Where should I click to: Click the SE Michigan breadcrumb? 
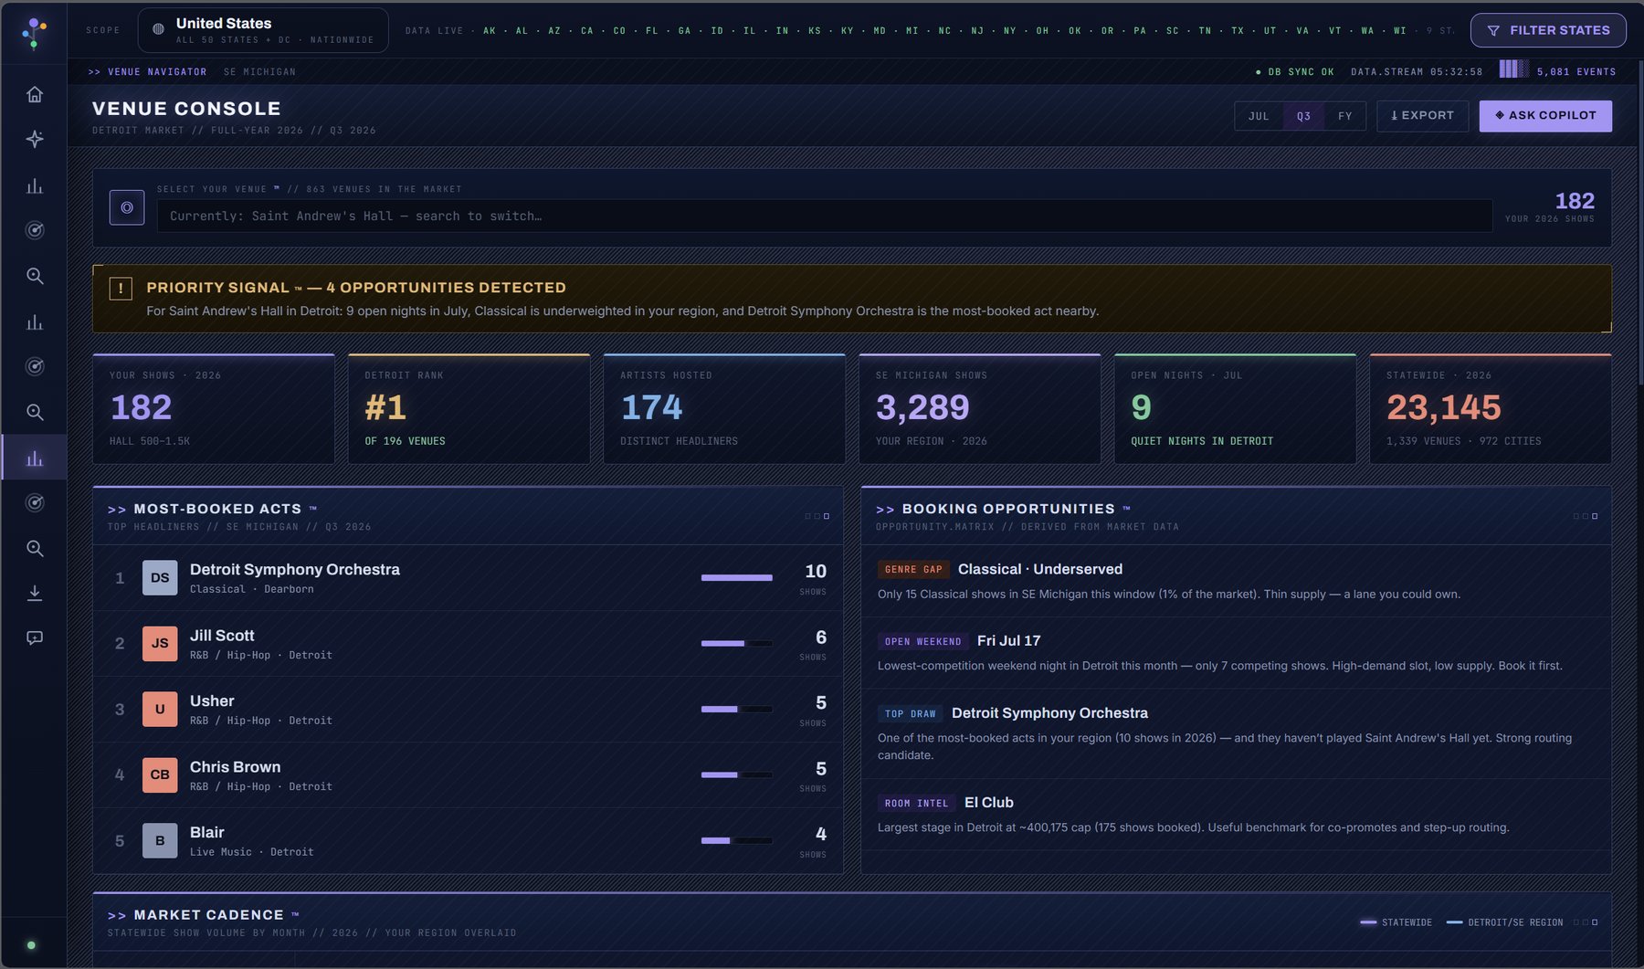click(x=259, y=72)
